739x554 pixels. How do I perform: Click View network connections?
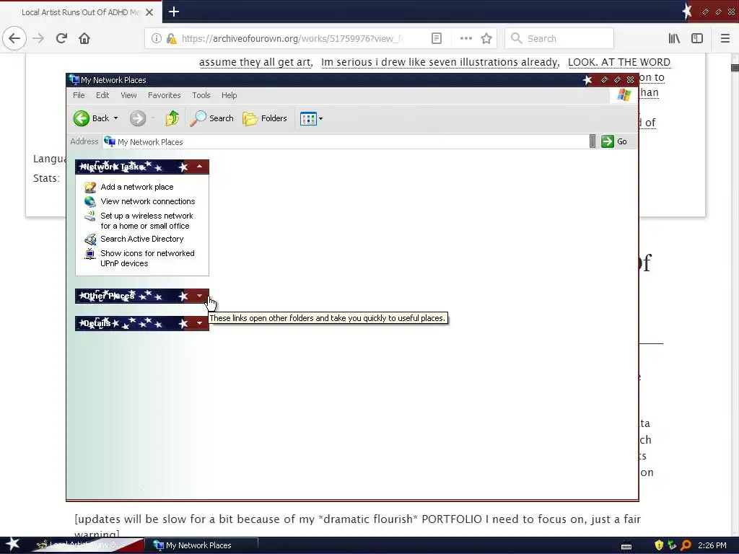147,201
